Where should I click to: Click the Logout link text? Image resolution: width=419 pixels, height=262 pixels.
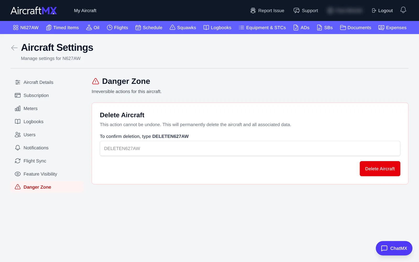385,10
